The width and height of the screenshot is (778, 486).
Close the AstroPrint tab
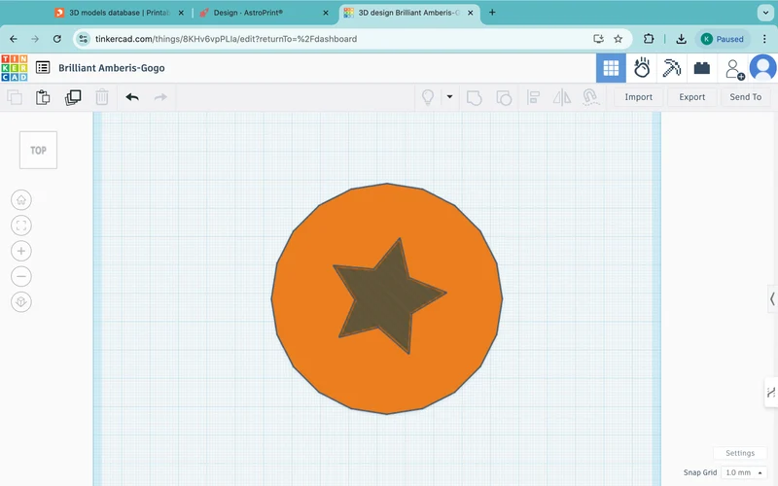pos(326,13)
